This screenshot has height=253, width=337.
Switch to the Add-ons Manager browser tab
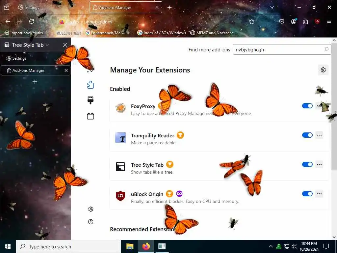tap(126, 7)
